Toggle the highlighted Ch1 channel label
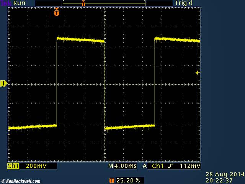The image size is (245, 184). point(13,166)
